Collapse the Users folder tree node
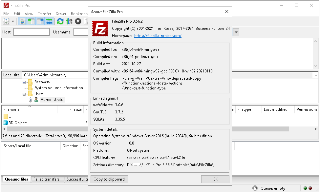The image size is (320, 193). click(24, 94)
